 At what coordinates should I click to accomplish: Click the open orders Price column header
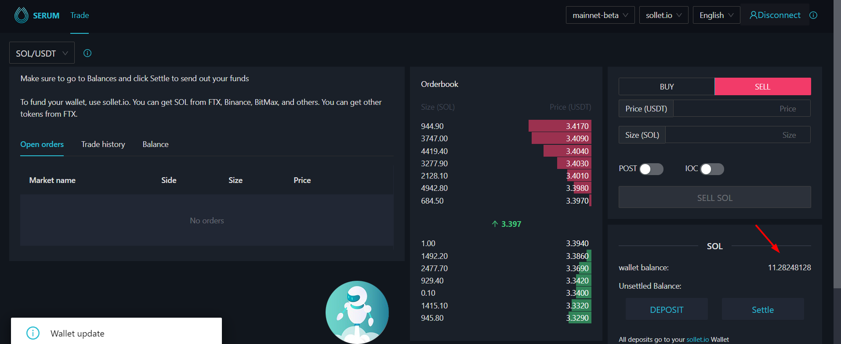coord(302,180)
